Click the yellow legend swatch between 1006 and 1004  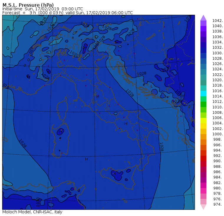[203, 121]
